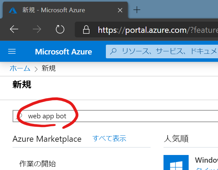Click the 新規 breadcrumb item
218x170 pixels.
49,68
